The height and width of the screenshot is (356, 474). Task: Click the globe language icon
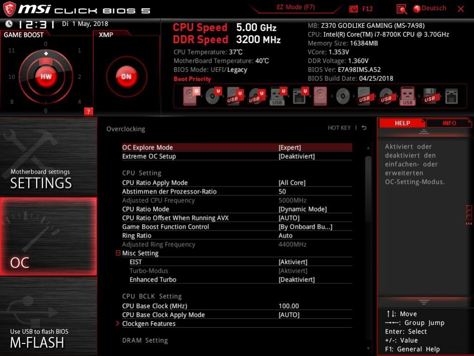pos(417,9)
